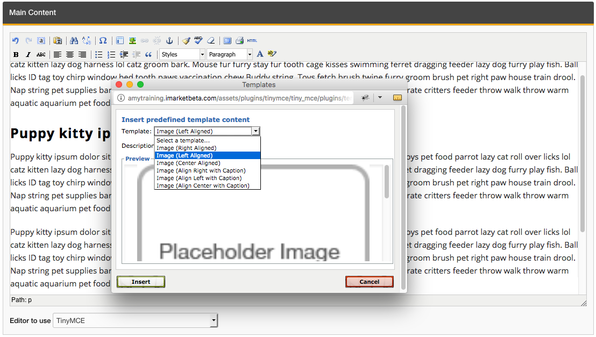Open the find binoculars tool
Image resolution: width=596 pixels, height=337 pixels.
coord(74,41)
